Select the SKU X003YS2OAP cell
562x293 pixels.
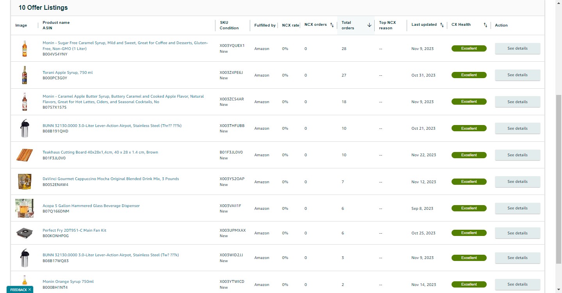232,179
